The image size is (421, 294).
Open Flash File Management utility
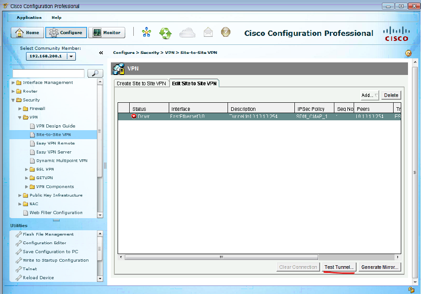tap(48, 234)
